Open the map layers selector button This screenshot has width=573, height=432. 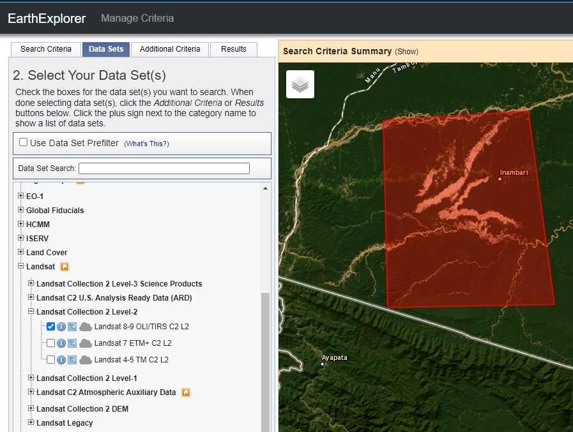click(300, 84)
